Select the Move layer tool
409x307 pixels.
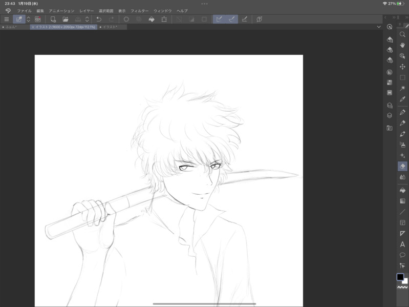click(402, 67)
